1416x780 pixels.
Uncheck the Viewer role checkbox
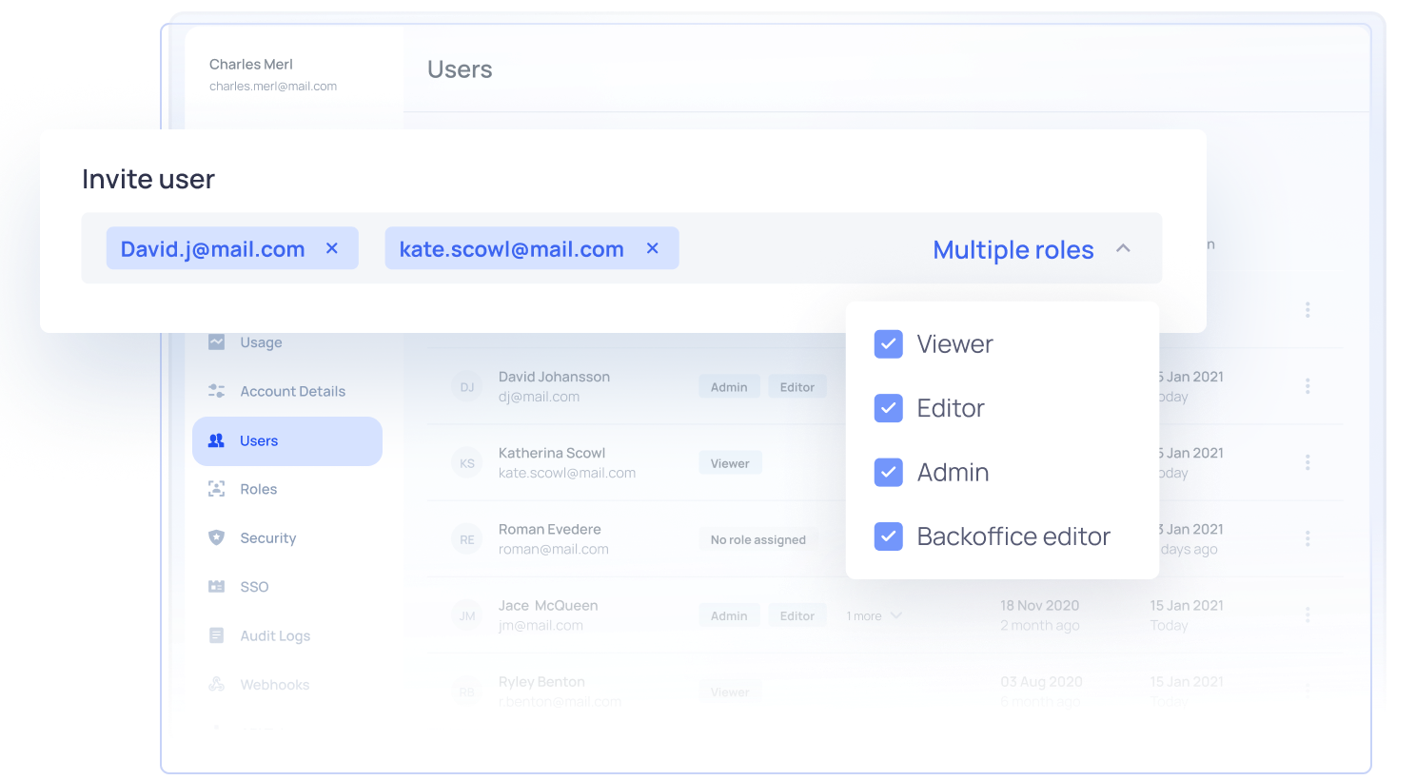(888, 344)
